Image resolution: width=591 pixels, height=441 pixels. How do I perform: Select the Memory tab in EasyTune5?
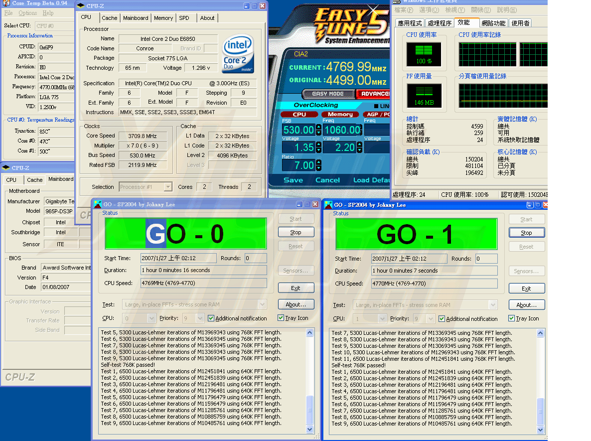pyautogui.click(x=340, y=114)
